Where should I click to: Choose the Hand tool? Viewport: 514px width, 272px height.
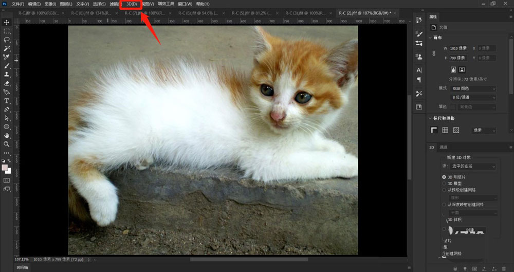[7, 135]
